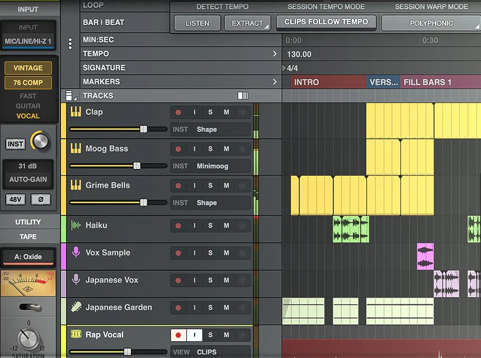The width and height of the screenshot is (481, 358).
Task: Click the drum icon on Rap Vocal track
Action: pyautogui.click(x=76, y=335)
